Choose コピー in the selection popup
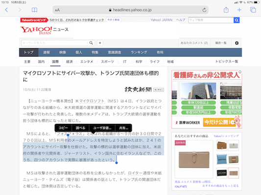This screenshot has width=261, height=195. [63, 128]
